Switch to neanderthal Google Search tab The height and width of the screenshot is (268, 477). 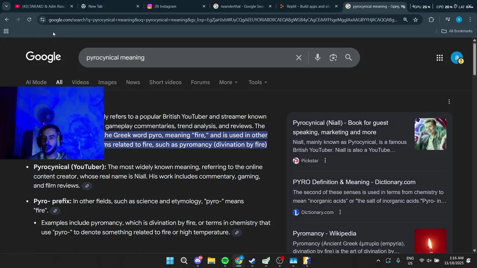coord(242,6)
